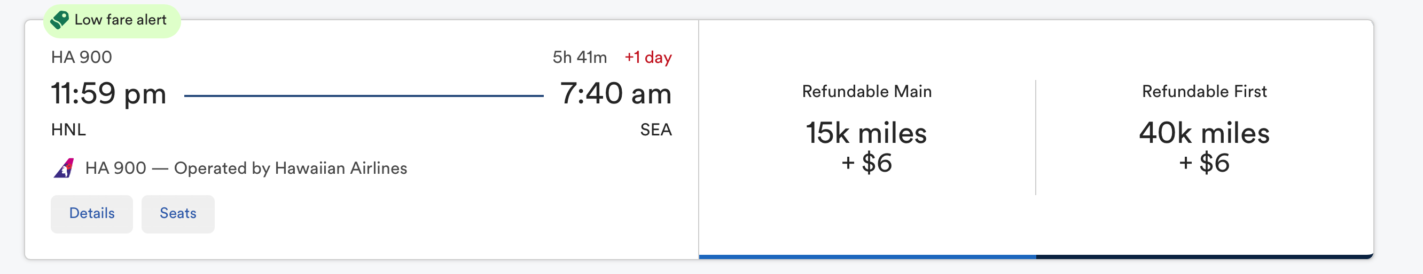Viewport: 1423px width, 274px height.
Task: Click the HNL origin airport code
Action: click(x=68, y=130)
